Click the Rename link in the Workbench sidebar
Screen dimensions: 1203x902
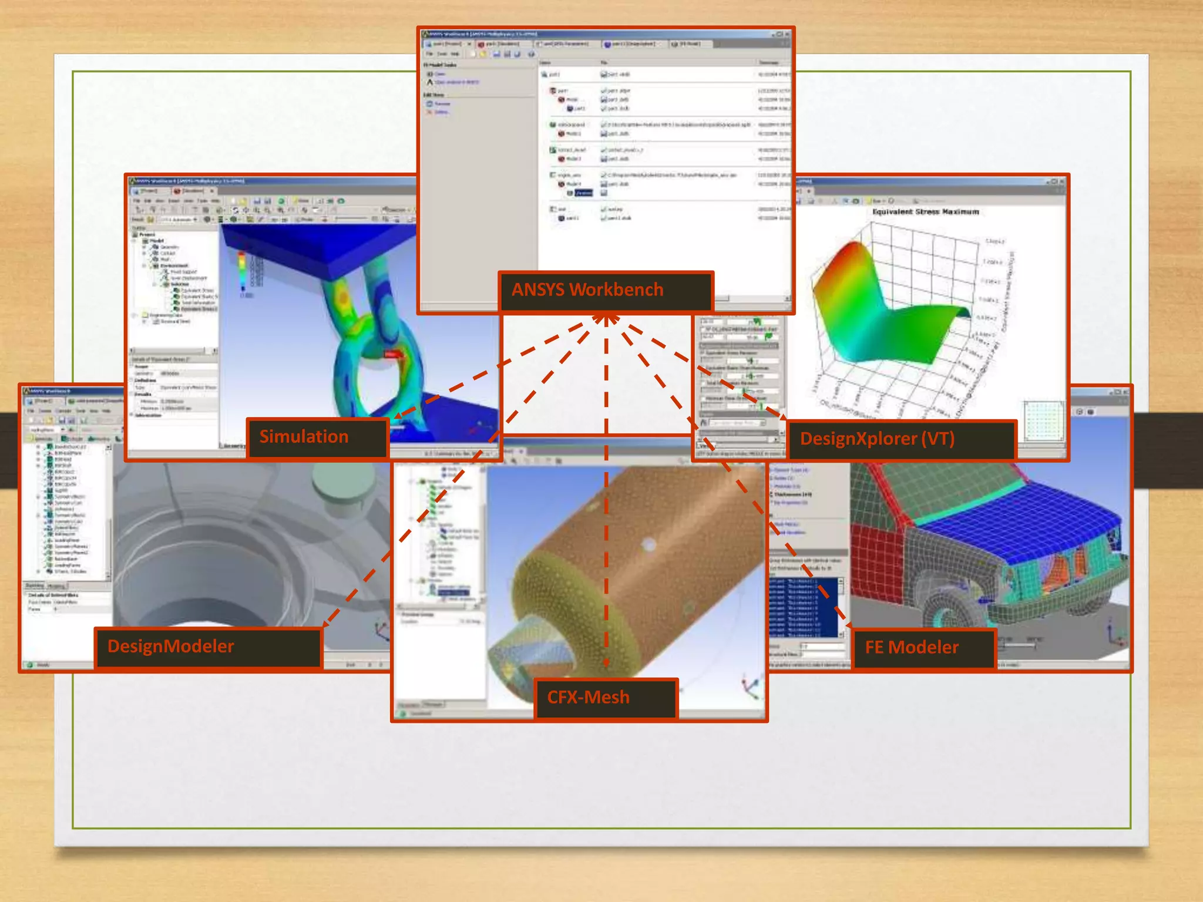coord(442,104)
